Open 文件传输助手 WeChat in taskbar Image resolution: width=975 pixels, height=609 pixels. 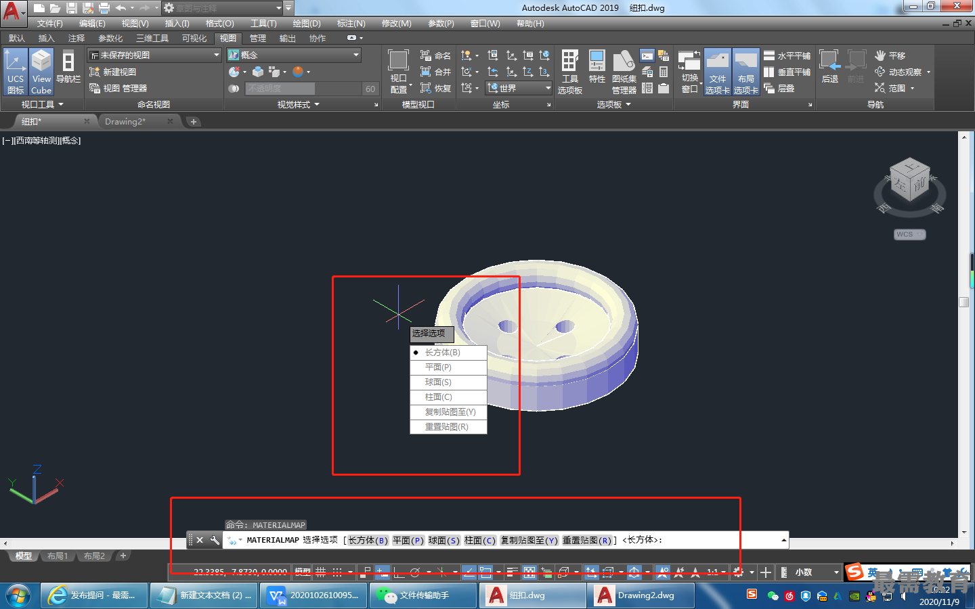click(422, 595)
